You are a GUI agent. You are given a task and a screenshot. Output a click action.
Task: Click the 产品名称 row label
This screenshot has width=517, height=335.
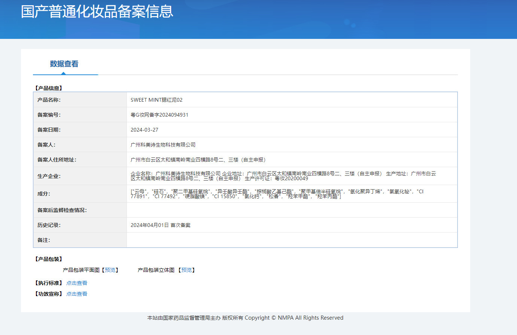(49, 100)
